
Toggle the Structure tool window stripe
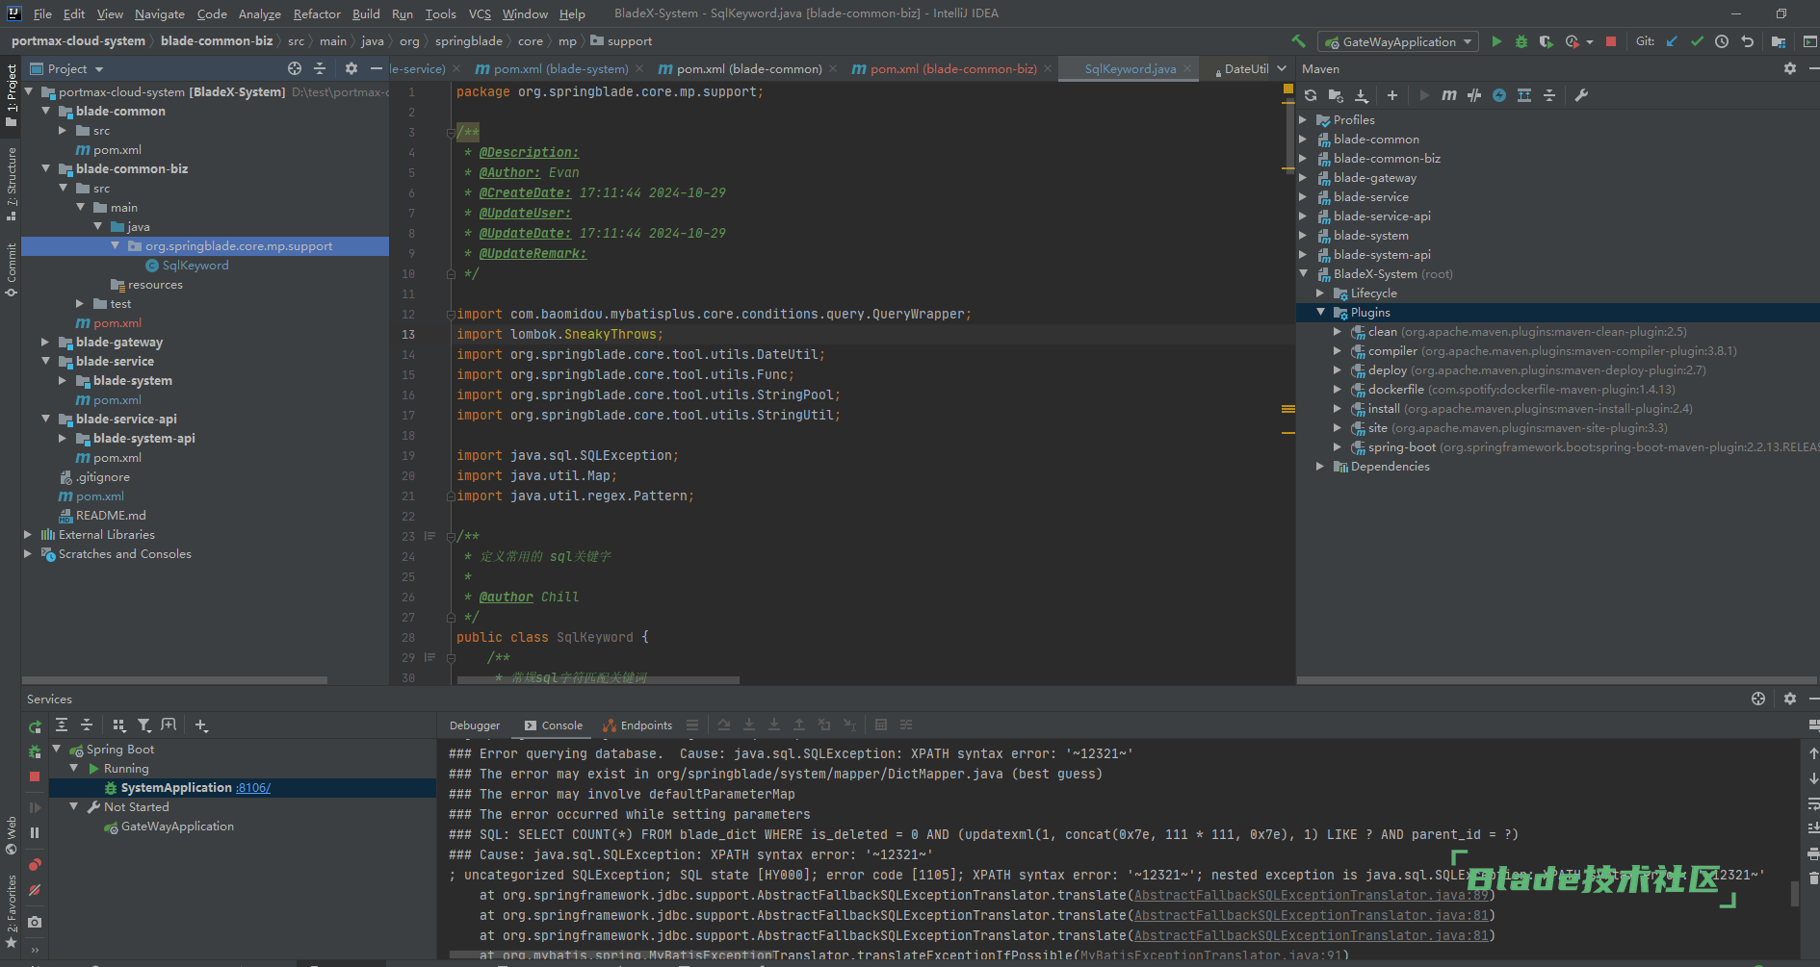click(x=11, y=183)
